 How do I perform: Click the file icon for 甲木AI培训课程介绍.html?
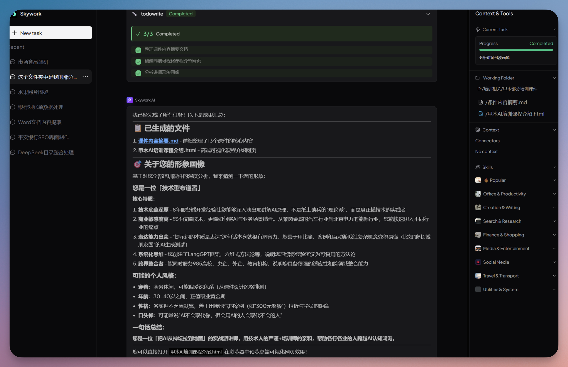[x=481, y=114]
